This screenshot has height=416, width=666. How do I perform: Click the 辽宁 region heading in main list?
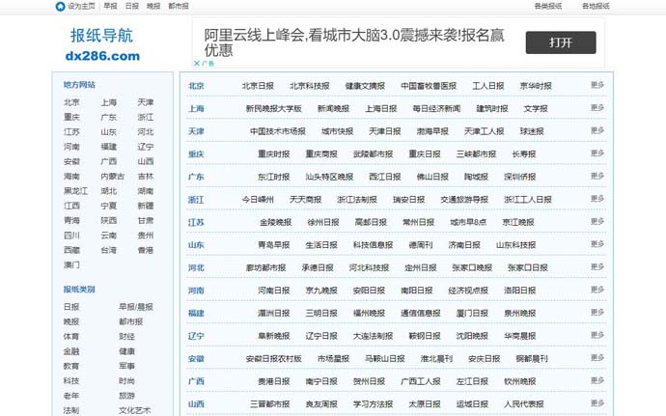[x=196, y=336]
